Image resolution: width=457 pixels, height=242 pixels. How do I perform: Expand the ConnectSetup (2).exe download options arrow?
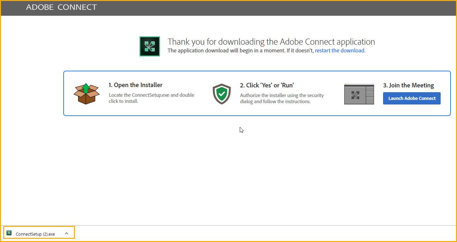point(67,233)
